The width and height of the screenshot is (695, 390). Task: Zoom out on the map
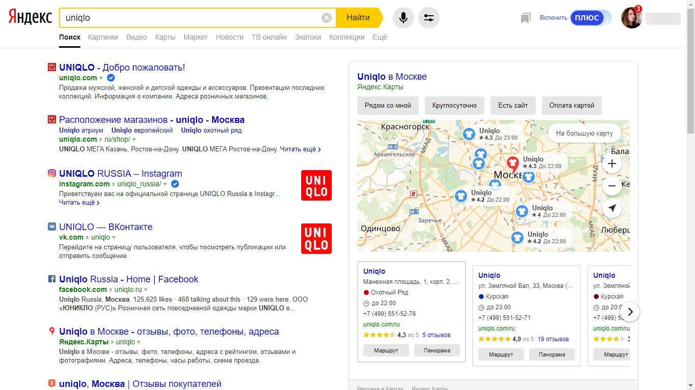[x=612, y=186]
